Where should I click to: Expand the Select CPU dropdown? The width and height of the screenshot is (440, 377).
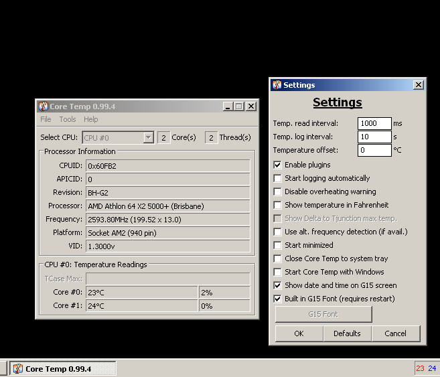click(x=149, y=138)
